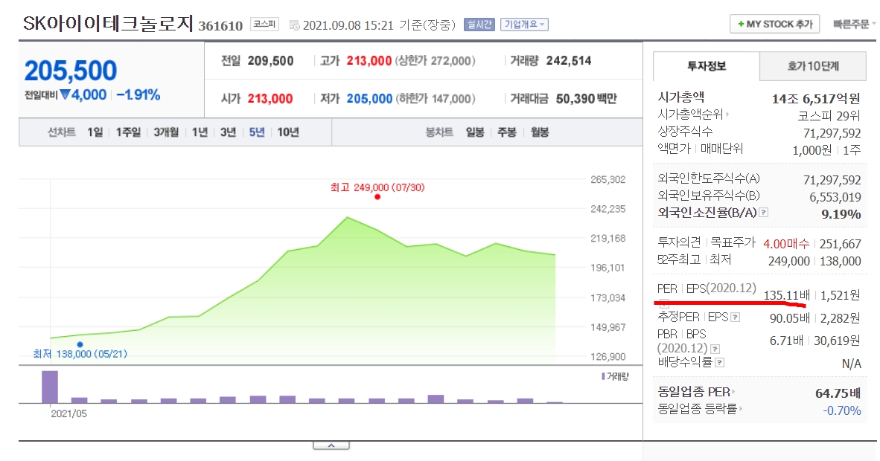Click the 동일업종 PER value 64.75배
880x461 pixels.
[x=838, y=393]
